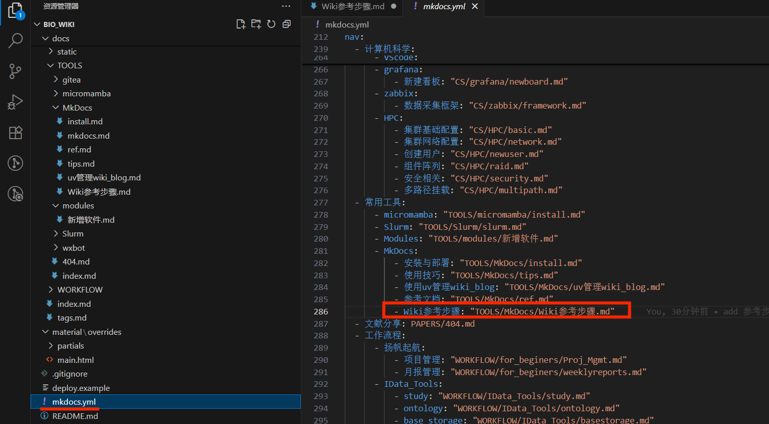Collapse all folders in explorer
Viewport: 769px width, 424px height.
[x=286, y=24]
